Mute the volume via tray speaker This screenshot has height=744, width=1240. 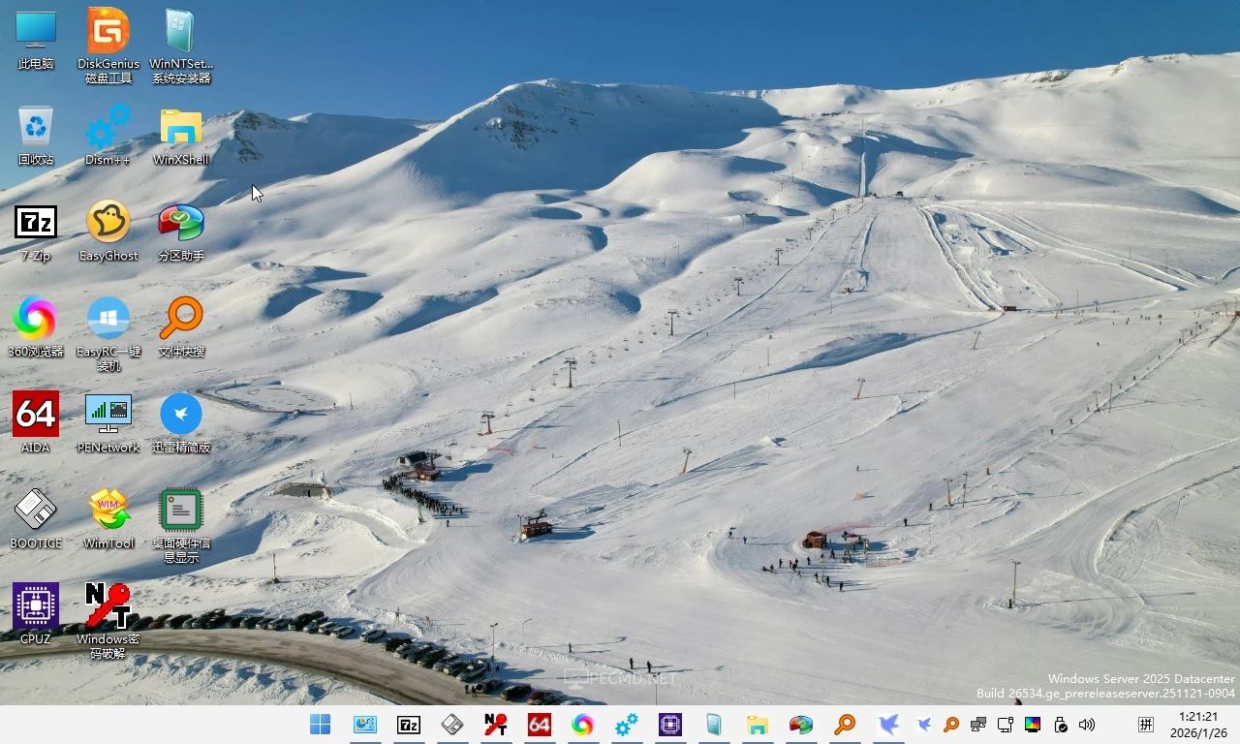coord(1087,725)
